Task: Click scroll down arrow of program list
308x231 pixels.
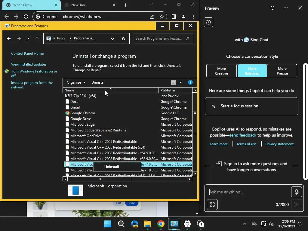Action: coord(195,174)
